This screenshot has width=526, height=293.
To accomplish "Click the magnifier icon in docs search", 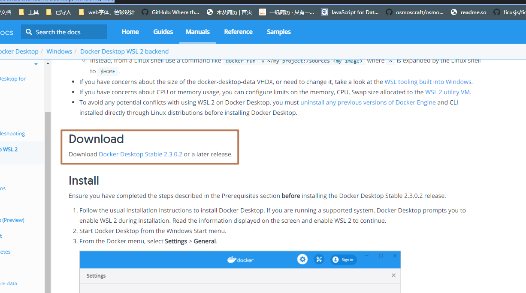I will coord(29,32).
